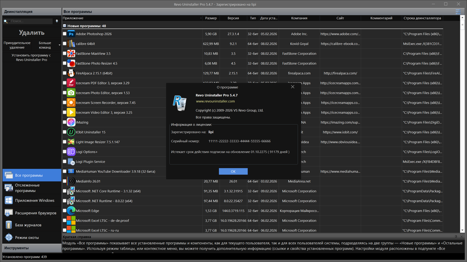Tick the checkbox for FastStone MaxView 3.5
The width and height of the screenshot is (467, 262).
pos(65,53)
